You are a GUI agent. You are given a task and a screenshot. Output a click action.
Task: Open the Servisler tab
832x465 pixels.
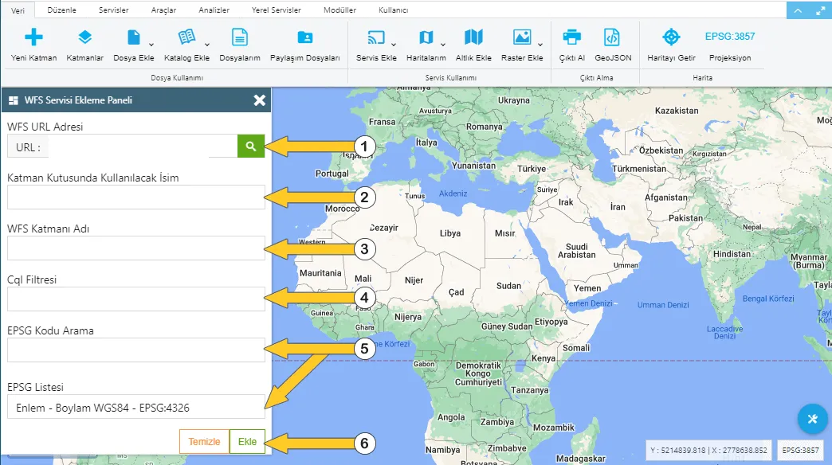(113, 10)
